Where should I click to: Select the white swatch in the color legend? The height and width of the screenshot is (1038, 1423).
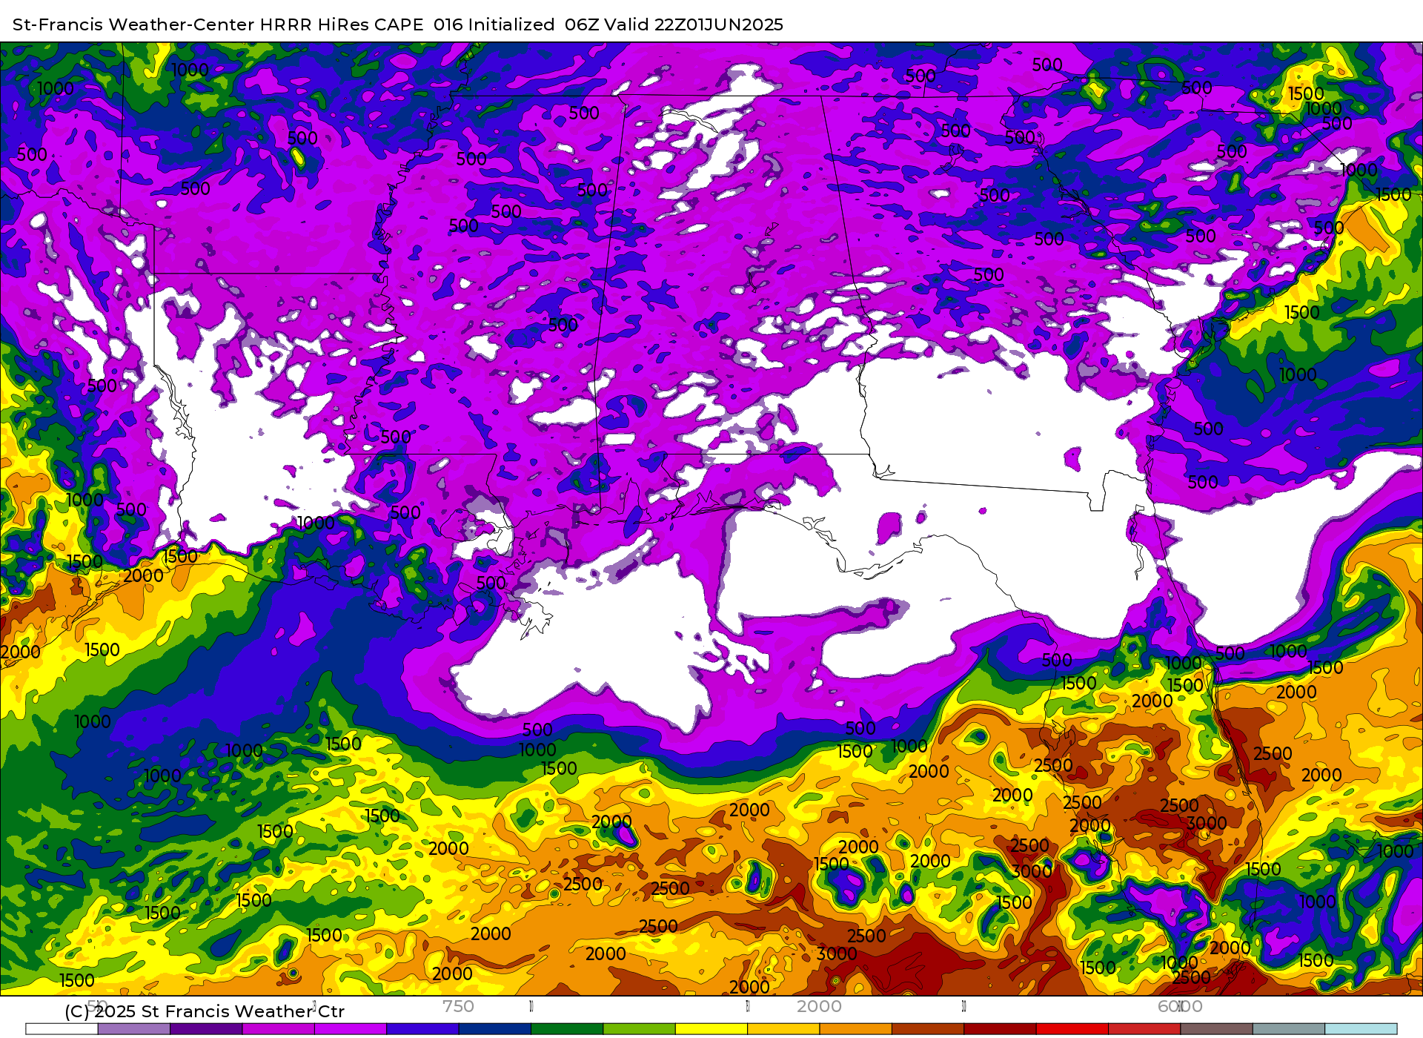(x=62, y=1029)
